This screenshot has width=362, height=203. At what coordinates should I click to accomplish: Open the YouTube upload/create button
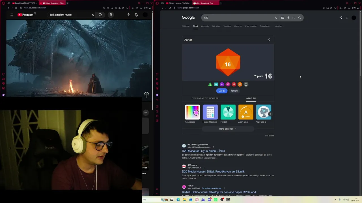coord(129,15)
